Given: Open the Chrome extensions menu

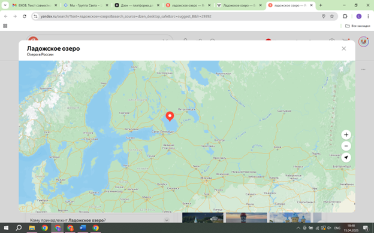Looking at the screenshot, I should pyautogui.click(x=345, y=16).
